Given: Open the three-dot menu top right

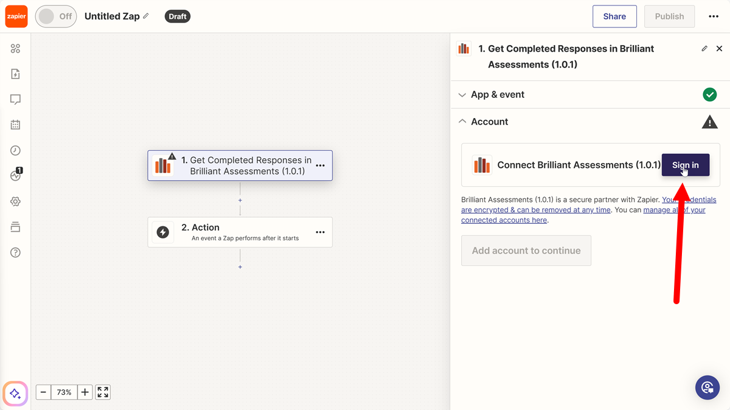Looking at the screenshot, I should tap(713, 16).
